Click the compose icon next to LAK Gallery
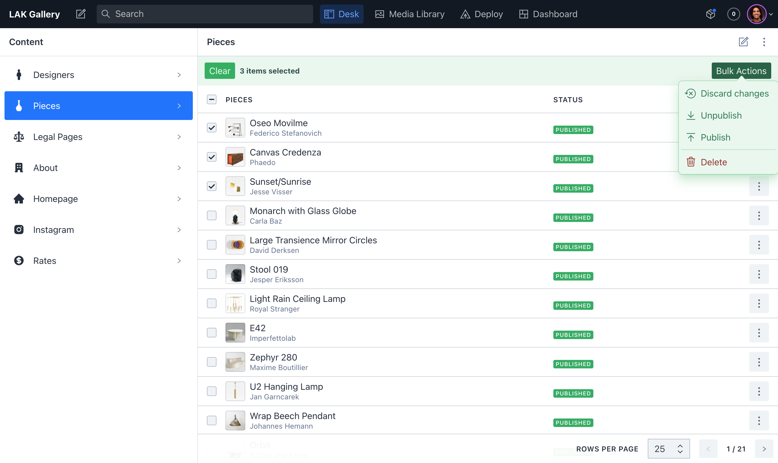The width and height of the screenshot is (778, 463). 81,14
